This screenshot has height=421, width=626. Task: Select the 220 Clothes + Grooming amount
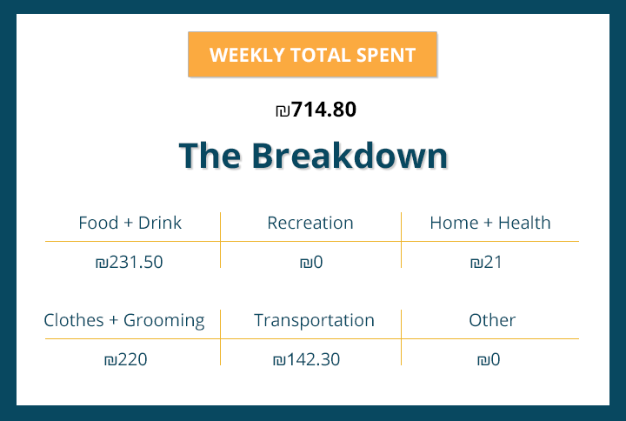tap(131, 359)
